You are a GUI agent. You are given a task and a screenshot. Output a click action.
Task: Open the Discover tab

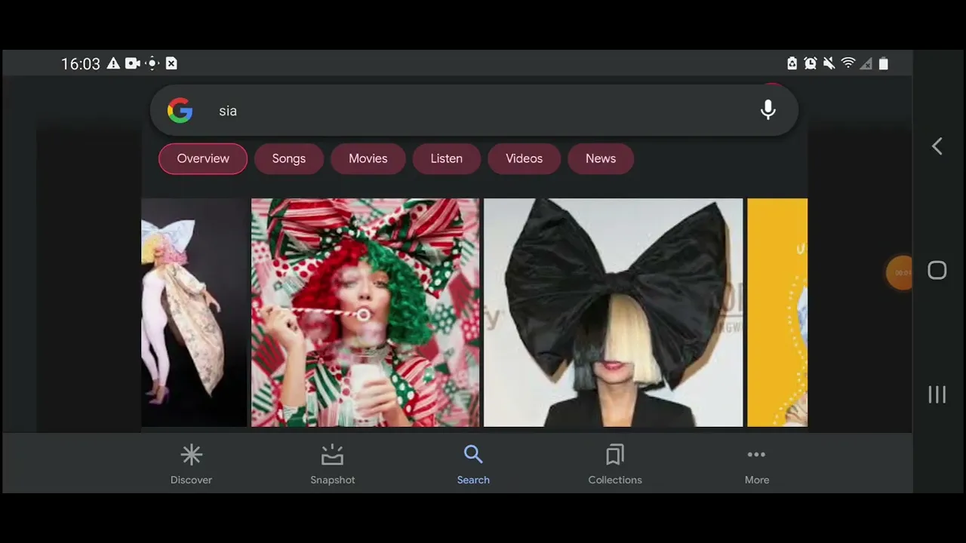(x=191, y=464)
